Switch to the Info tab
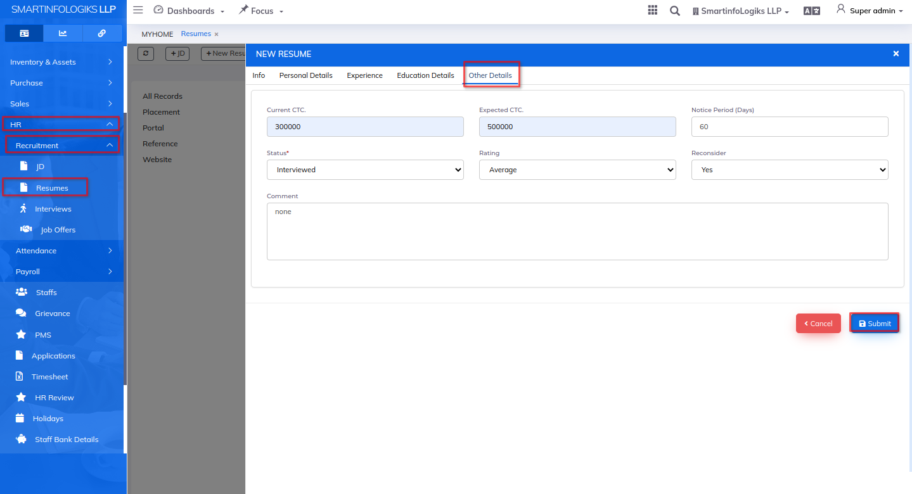The width and height of the screenshot is (912, 494). [x=259, y=75]
